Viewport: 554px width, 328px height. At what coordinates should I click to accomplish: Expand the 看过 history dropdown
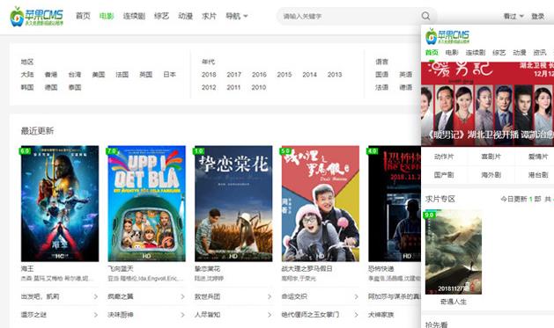513,16
